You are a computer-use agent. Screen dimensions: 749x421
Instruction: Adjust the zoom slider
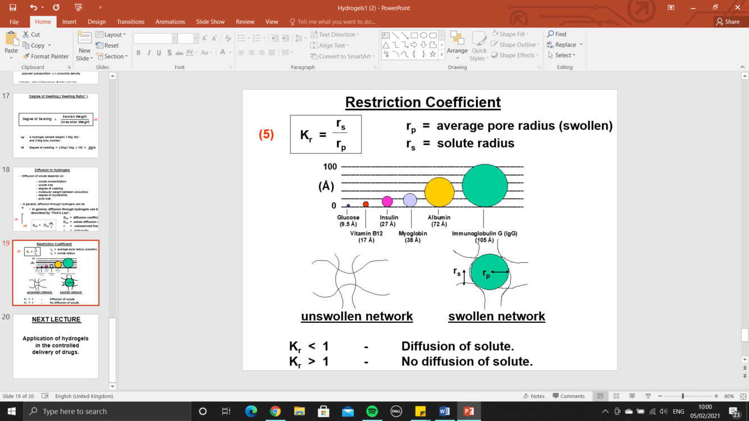click(683, 396)
